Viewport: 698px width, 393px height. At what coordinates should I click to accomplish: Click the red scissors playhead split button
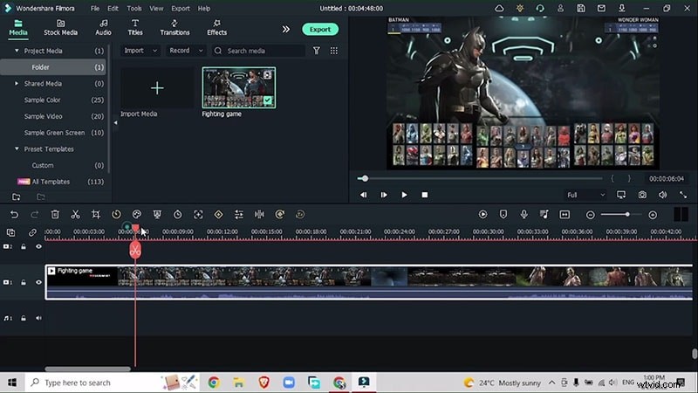pos(135,250)
